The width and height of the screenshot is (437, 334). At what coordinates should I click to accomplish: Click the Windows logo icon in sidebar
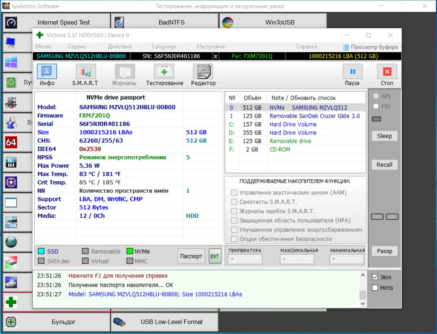(11, 62)
